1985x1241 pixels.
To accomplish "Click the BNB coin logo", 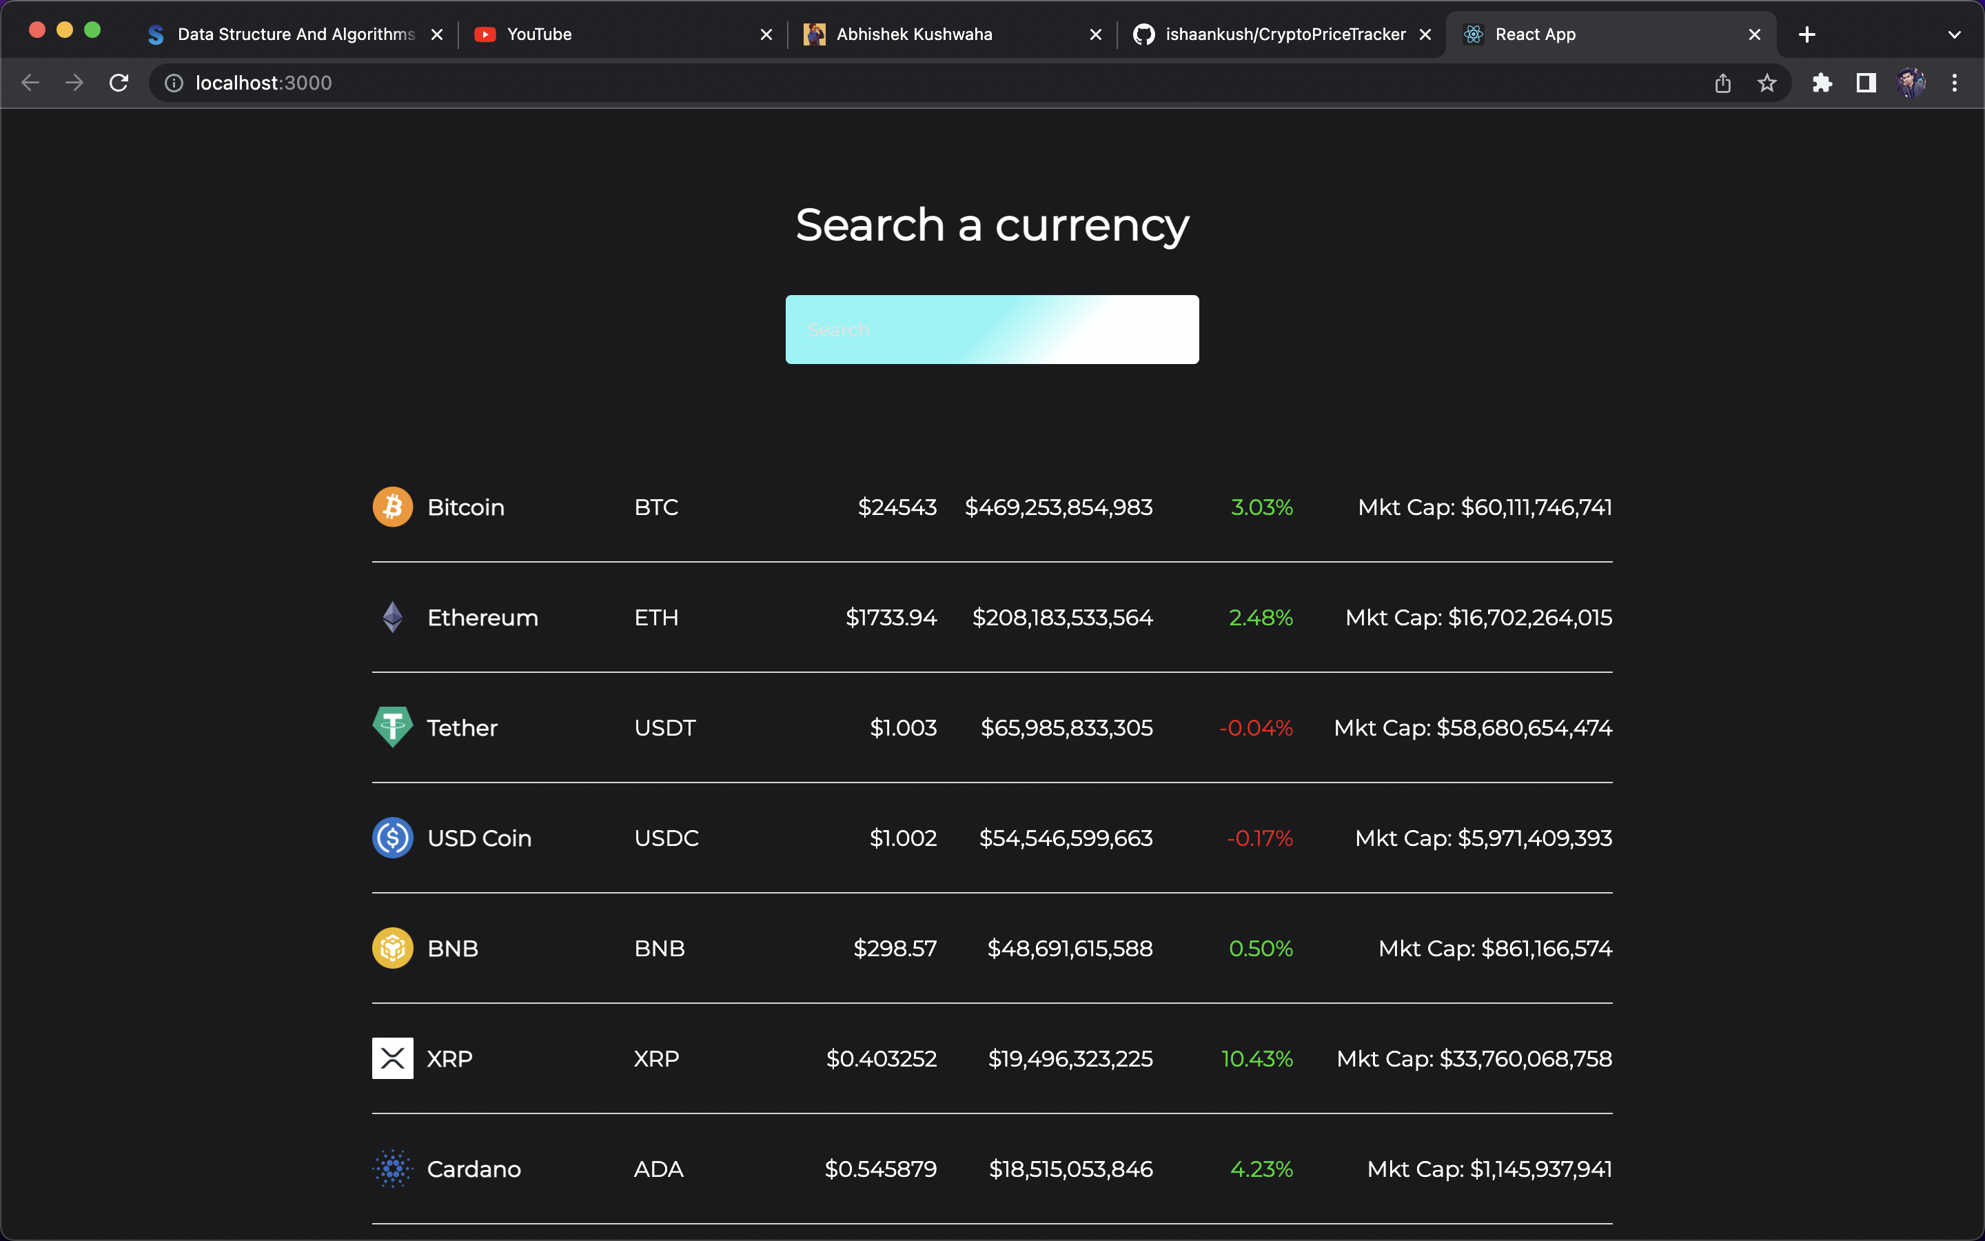I will coord(392,948).
